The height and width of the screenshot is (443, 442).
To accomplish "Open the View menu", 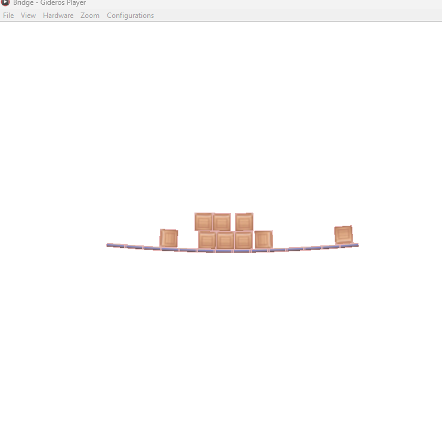I will coord(28,16).
